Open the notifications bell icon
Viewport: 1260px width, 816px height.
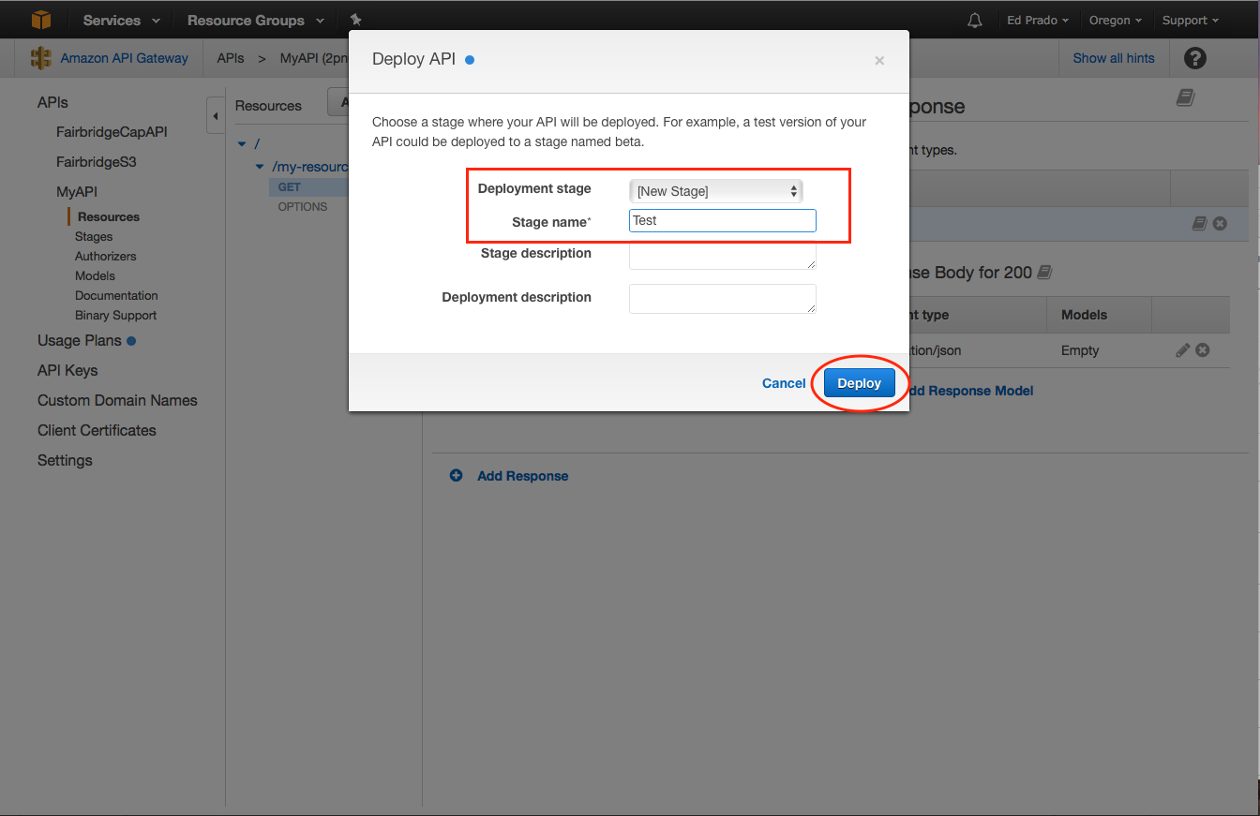click(x=975, y=20)
